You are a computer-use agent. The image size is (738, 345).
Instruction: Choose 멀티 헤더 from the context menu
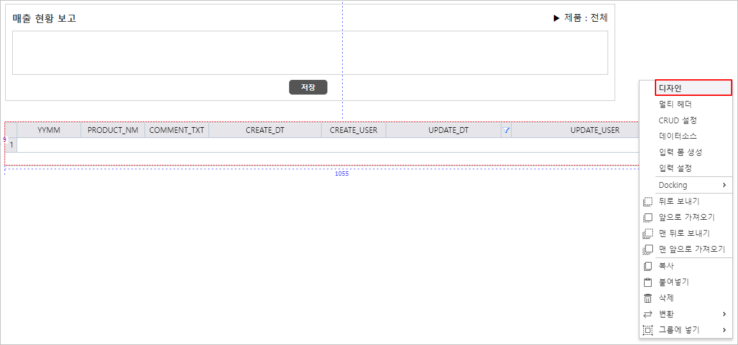click(675, 104)
